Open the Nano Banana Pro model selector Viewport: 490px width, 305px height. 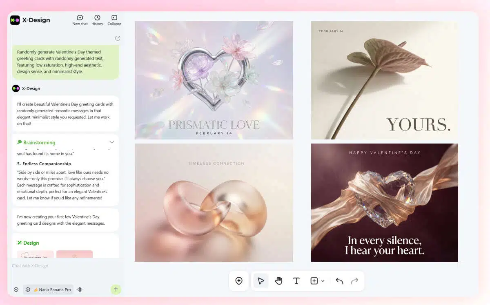click(48, 290)
